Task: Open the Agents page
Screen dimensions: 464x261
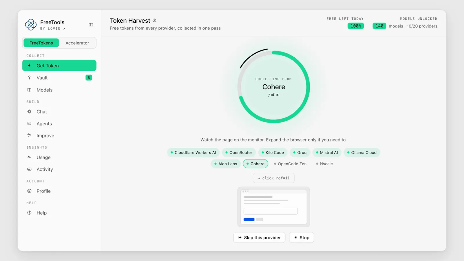Action: 59,124
